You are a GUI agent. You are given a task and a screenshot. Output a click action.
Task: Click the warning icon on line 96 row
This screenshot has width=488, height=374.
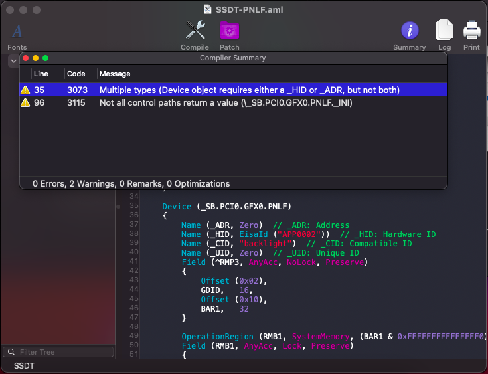[25, 103]
